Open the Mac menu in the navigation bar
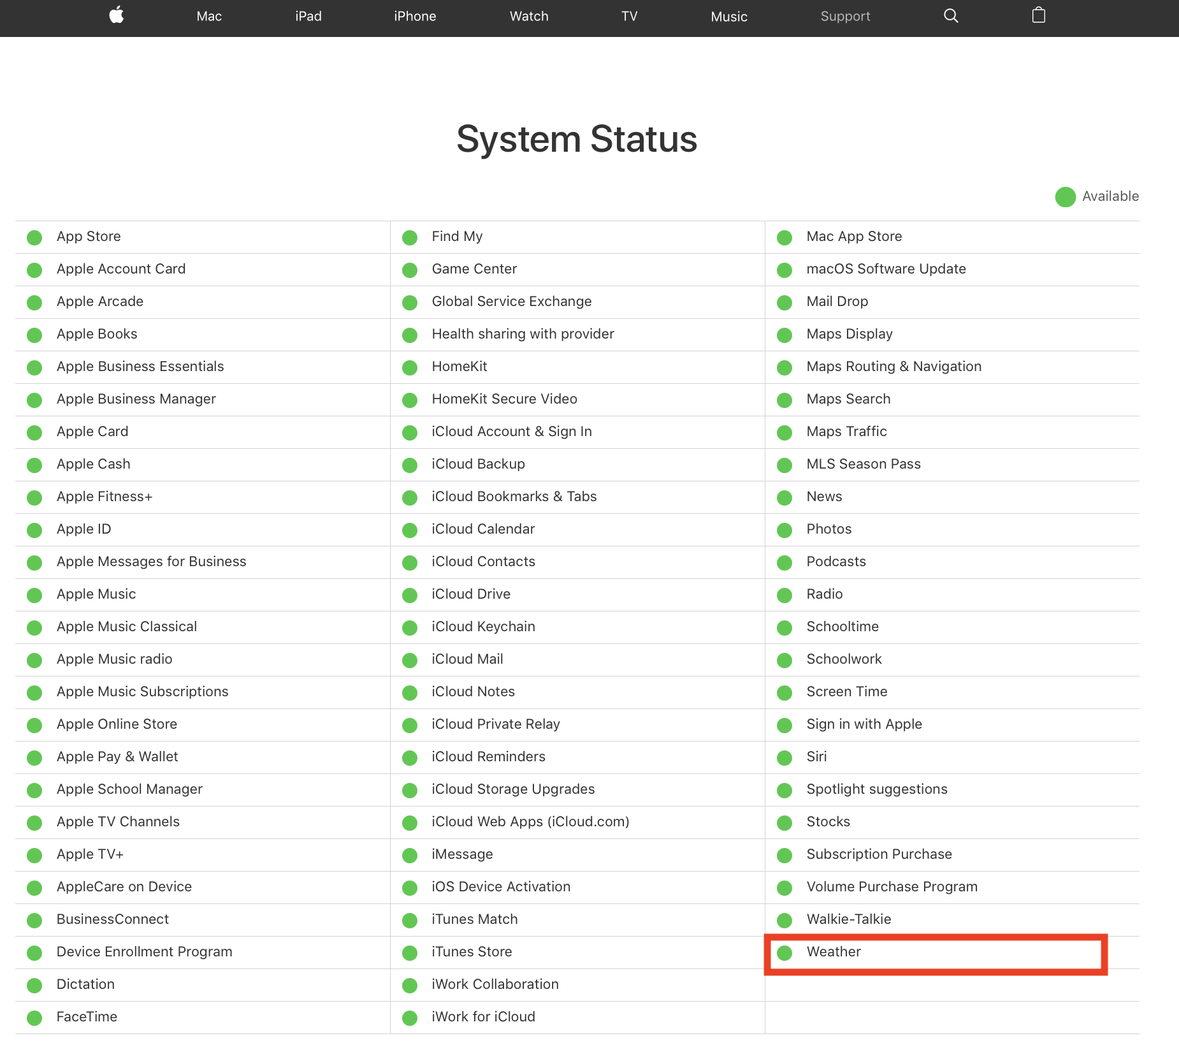This screenshot has height=1052, width=1179. (x=209, y=17)
